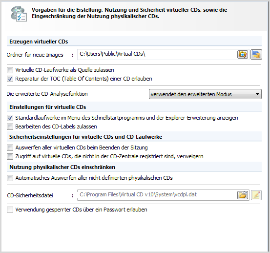Browse folder for new images path
270x253 pixels.
[243, 55]
